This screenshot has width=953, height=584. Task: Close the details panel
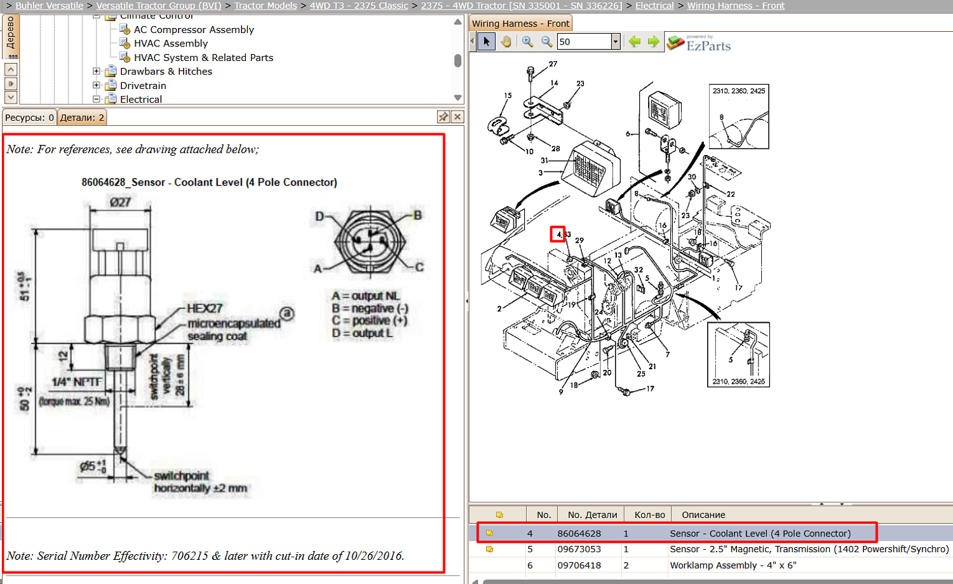pyautogui.click(x=457, y=117)
